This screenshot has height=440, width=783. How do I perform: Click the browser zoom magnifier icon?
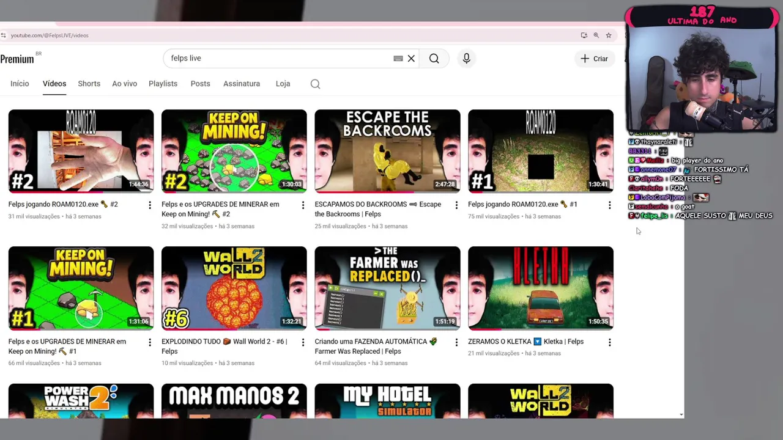click(596, 35)
